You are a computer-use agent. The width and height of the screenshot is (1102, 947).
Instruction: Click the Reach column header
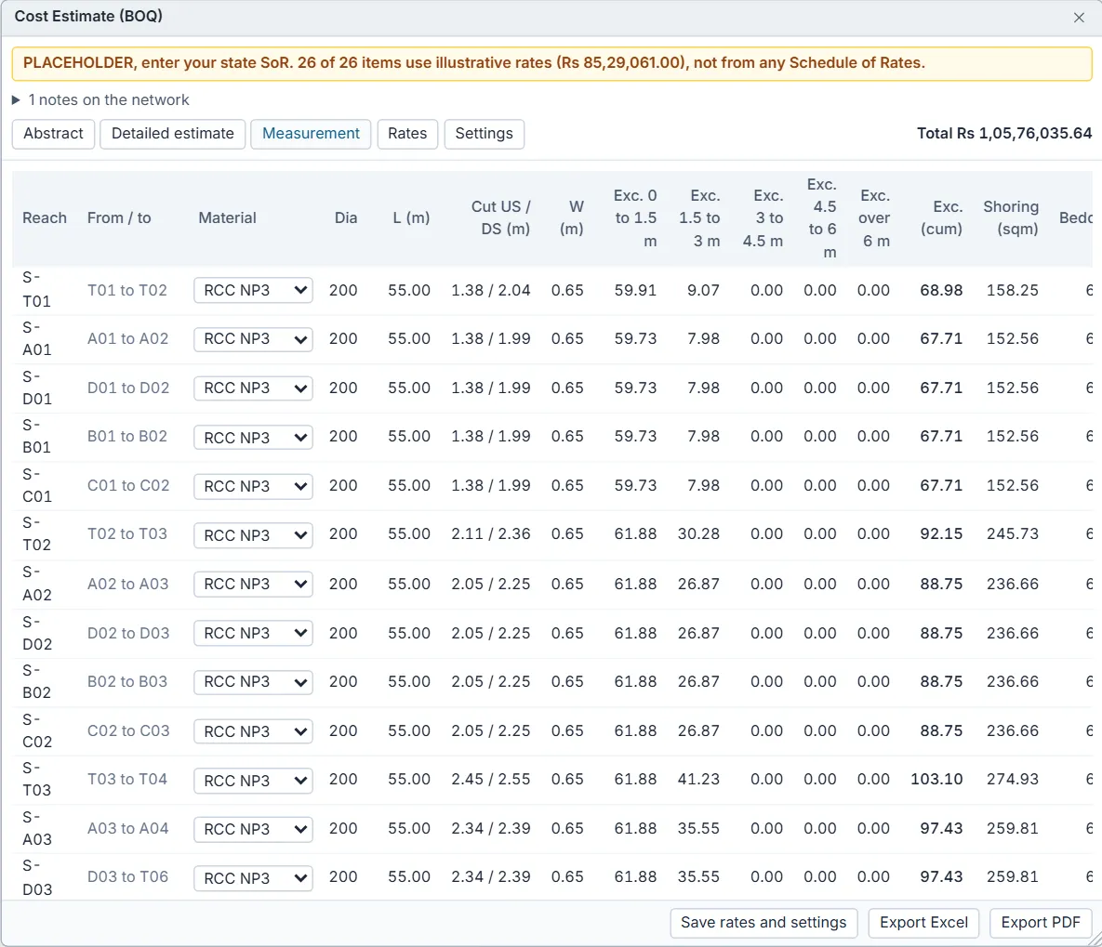45,217
